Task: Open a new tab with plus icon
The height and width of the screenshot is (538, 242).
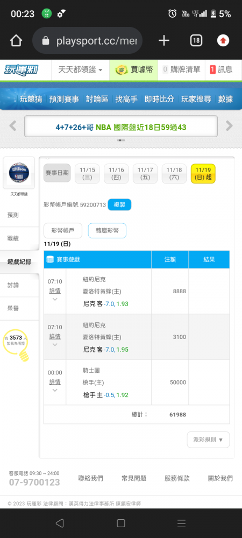Action: pos(164,41)
